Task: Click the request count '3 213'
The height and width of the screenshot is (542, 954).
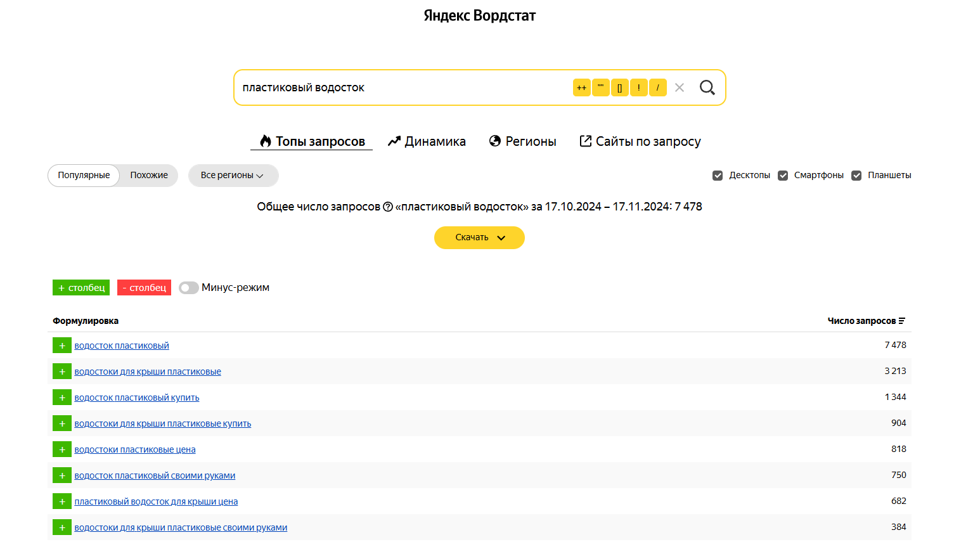Action: tap(896, 371)
